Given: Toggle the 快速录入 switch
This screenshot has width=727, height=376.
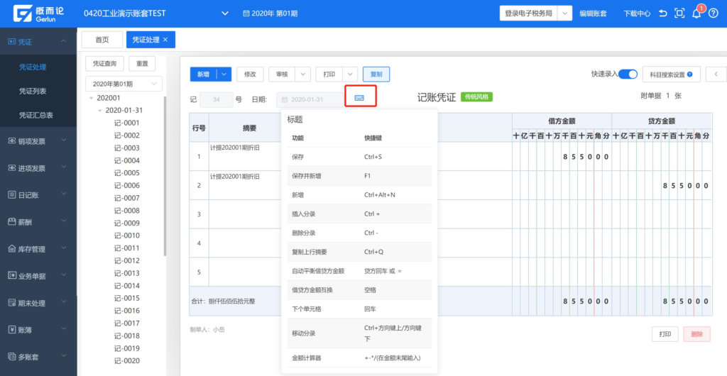Looking at the screenshot, I should (x=628, y=74).
